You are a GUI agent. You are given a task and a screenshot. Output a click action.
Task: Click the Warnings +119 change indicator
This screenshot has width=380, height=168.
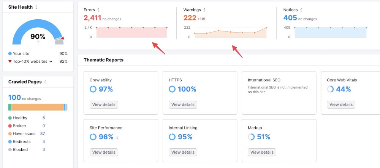tap(201, 19)
